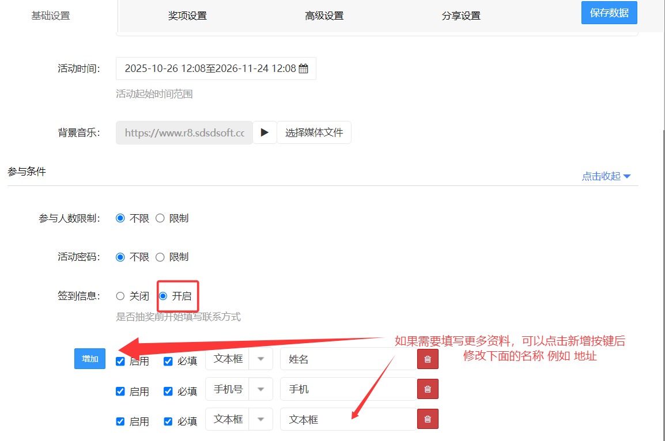
Task: Collapse section via 点击收起
Action: coord(606,176)
